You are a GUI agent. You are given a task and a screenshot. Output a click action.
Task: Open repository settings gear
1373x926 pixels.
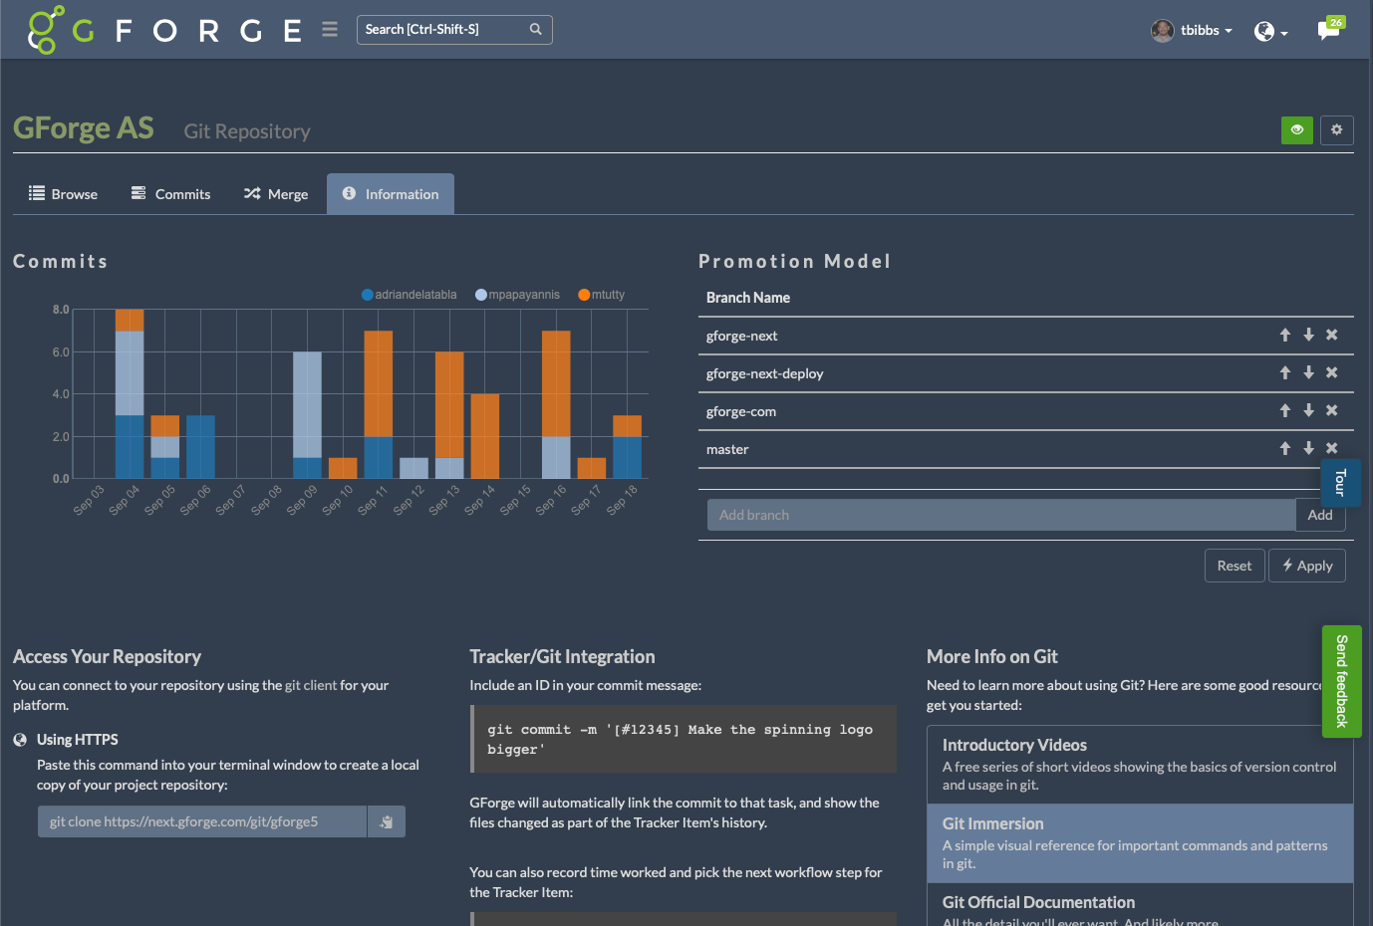(x=1337, y=129)
